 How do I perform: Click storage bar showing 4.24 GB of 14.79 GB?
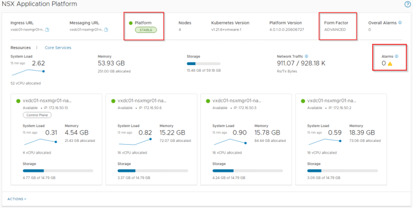point(248,171)
